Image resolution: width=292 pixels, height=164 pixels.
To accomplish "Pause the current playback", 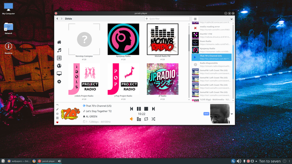I will (139, 109).
